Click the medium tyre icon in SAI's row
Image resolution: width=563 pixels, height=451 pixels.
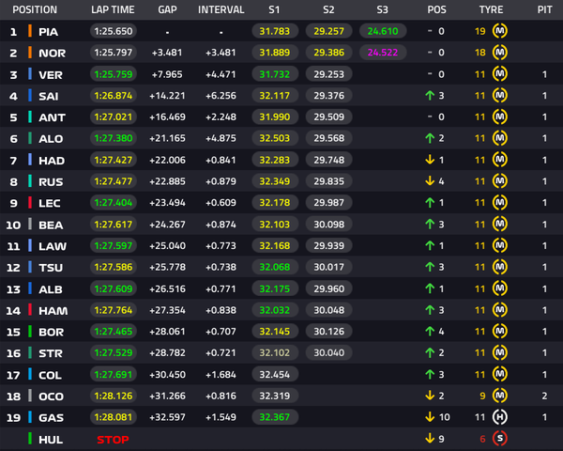point(500,95)
